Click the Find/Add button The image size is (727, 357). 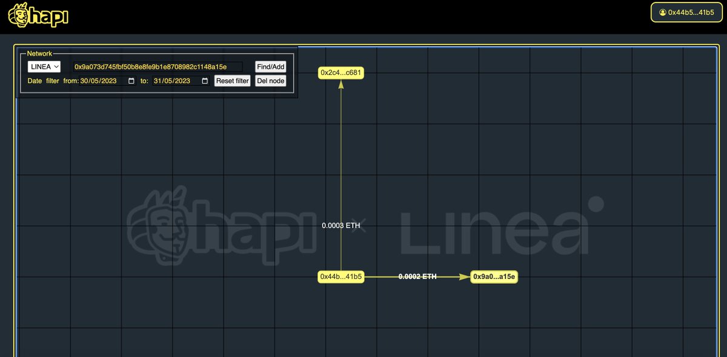click(270, 67)
